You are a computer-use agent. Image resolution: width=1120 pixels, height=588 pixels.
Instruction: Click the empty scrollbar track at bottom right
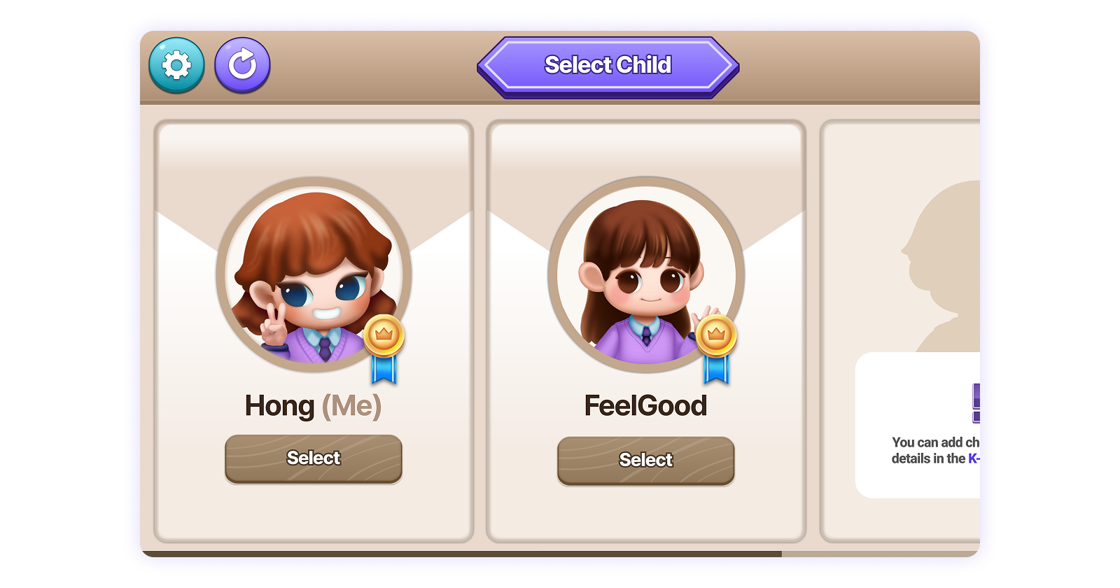click(x=881, y=554)
